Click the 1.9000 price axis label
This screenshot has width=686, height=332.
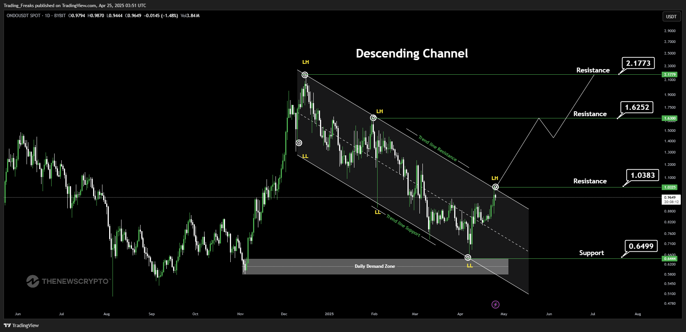[670, 95]
